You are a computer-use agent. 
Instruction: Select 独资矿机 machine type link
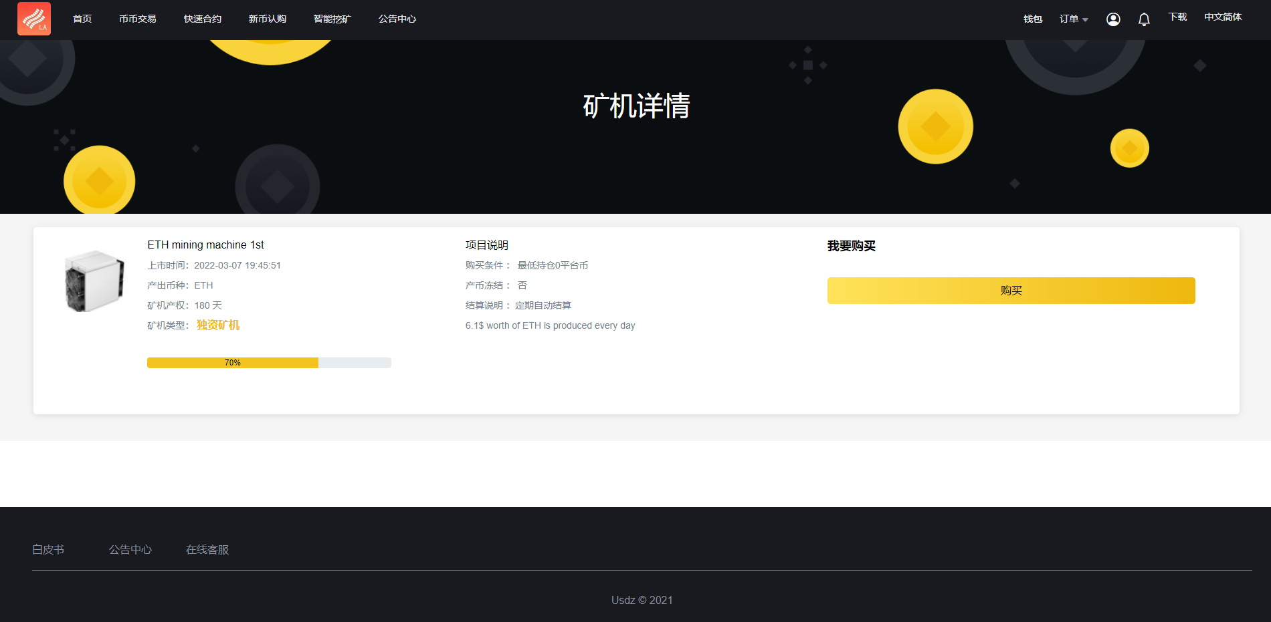pyautogui.click(x=217, y=325)
